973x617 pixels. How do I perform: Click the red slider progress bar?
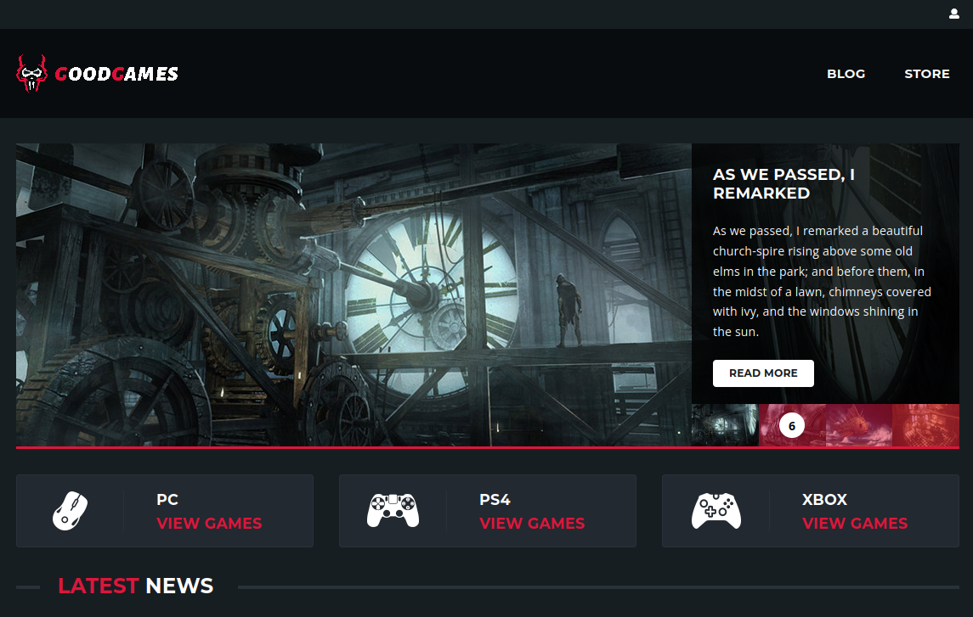487,447
